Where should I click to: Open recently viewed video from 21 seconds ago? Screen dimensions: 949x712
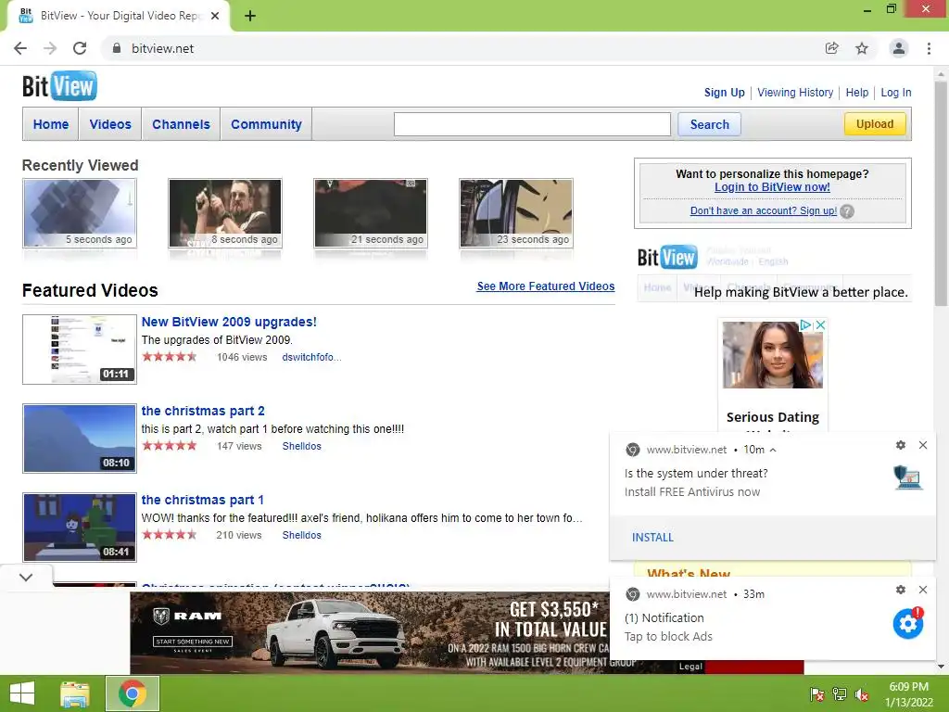point(371,213)
